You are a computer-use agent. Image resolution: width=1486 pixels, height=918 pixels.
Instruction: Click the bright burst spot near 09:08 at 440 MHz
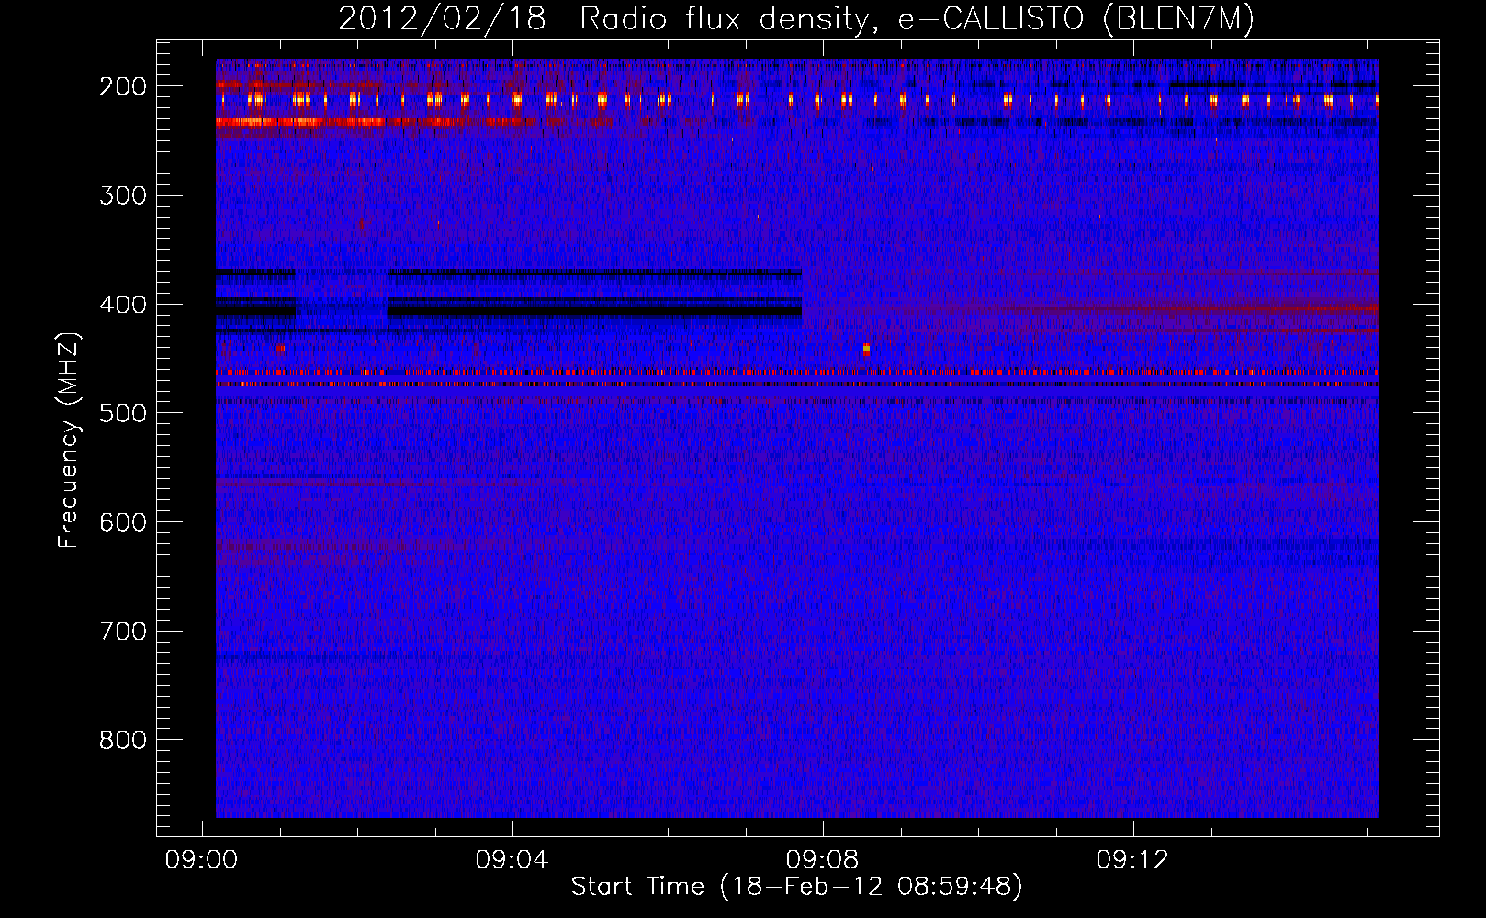click(866, 349)
